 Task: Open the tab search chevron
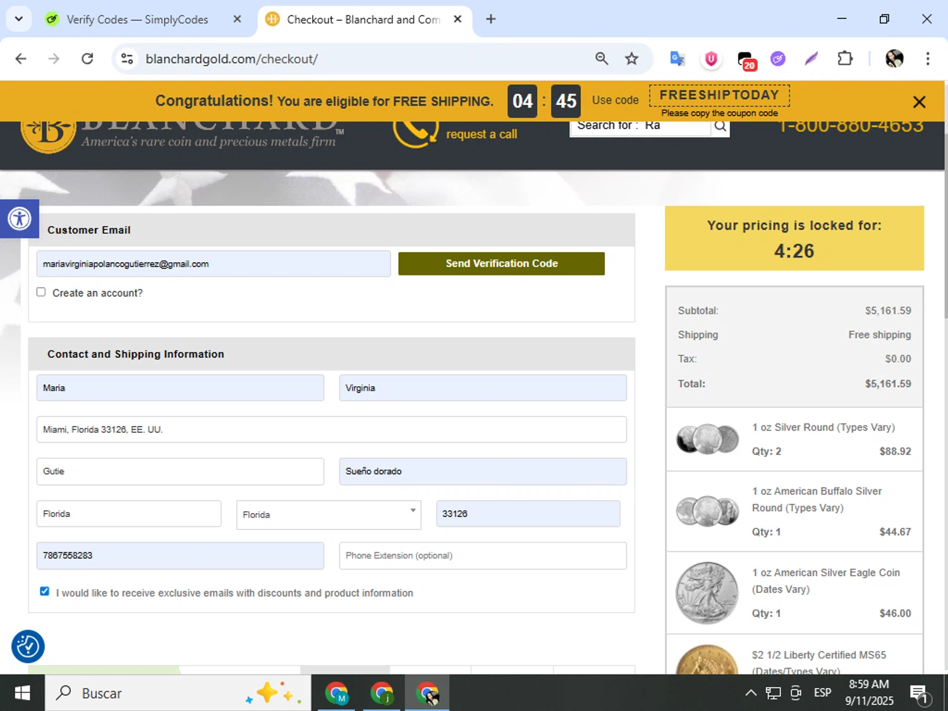[x=19, y=19]
